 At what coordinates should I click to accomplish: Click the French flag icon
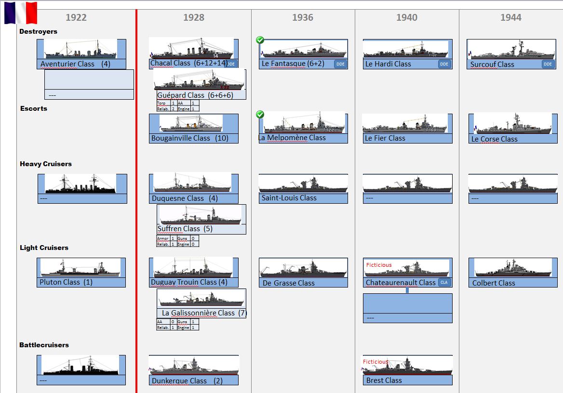pyautogui.click(x=21, y=13)
